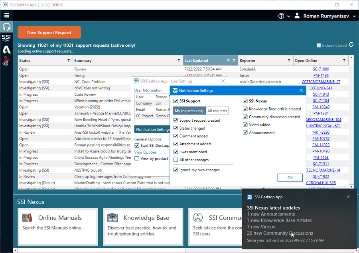
Task: Open the CCGUND-241 link
Action: tap(321, 88)
